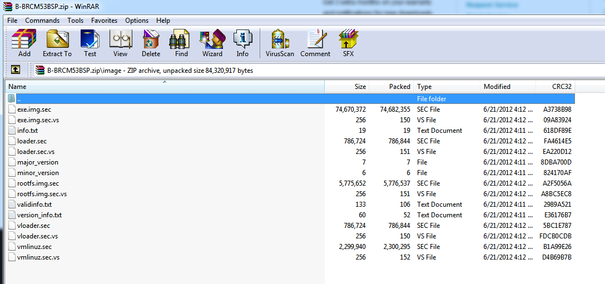The height and width of the screenshot is (284, 605).
Task: Click the exe.img.sec file icon
Action: [x=12, y=109]
